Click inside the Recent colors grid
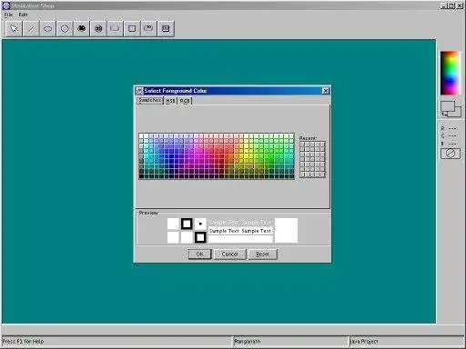Viewport: 466px width, 349px height. (x=312, y=159)
